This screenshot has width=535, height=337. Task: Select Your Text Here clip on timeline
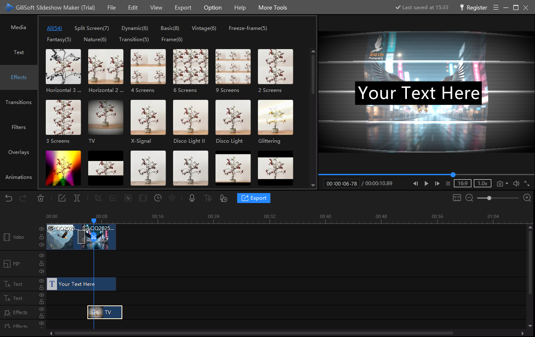[81, 284]
